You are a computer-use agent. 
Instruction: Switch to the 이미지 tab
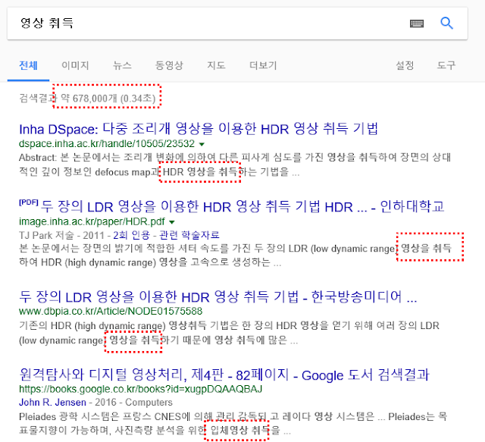pos(75,65)
